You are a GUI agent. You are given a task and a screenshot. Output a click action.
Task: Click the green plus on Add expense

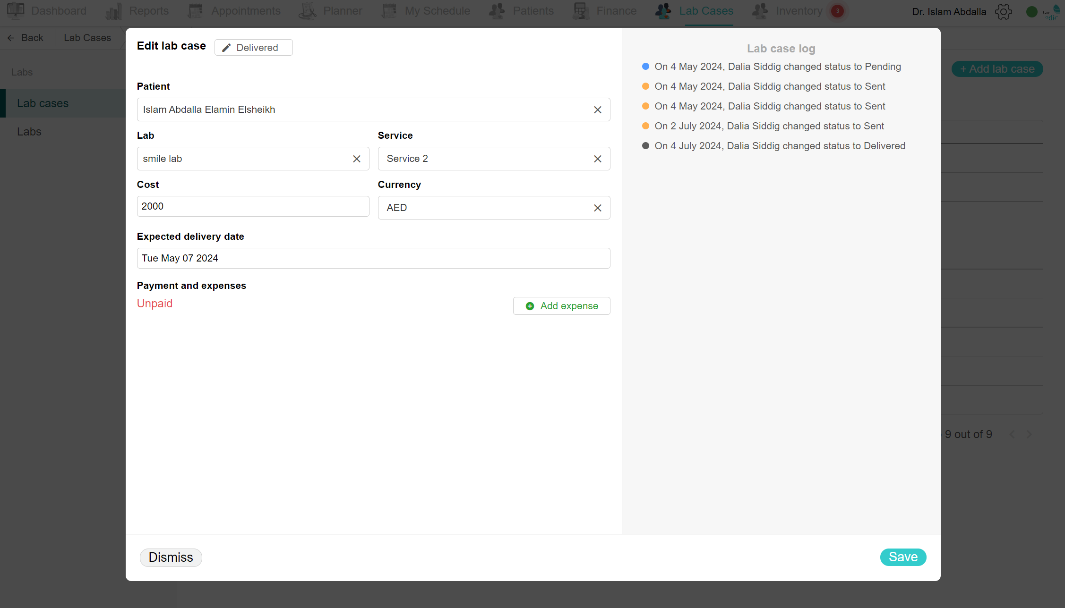click(x=530, y=306)
